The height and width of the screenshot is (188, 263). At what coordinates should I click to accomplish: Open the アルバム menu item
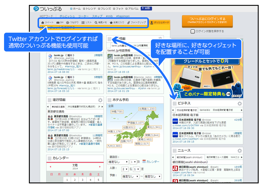click(x=132, y=9)
